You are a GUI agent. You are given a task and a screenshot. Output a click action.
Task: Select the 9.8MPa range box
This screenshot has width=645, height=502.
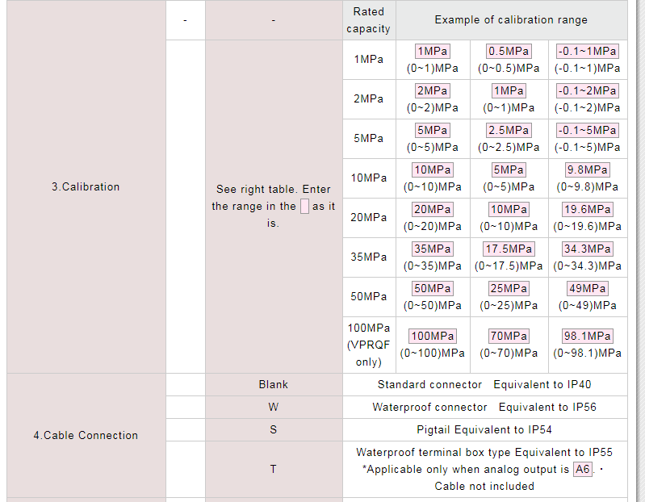pos(587,169)
